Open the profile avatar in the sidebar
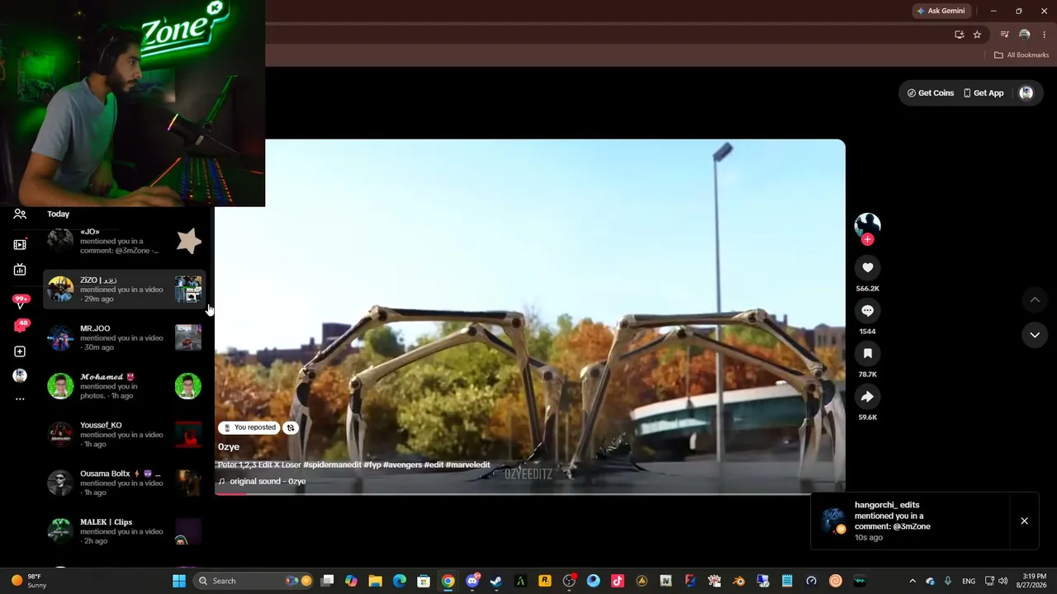The image size is (1057, 594). pos(20,375)
